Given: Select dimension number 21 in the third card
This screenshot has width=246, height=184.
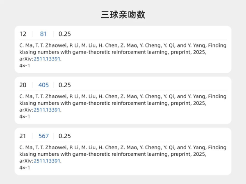Looking at the screenshot, I should tap(23, 136).
